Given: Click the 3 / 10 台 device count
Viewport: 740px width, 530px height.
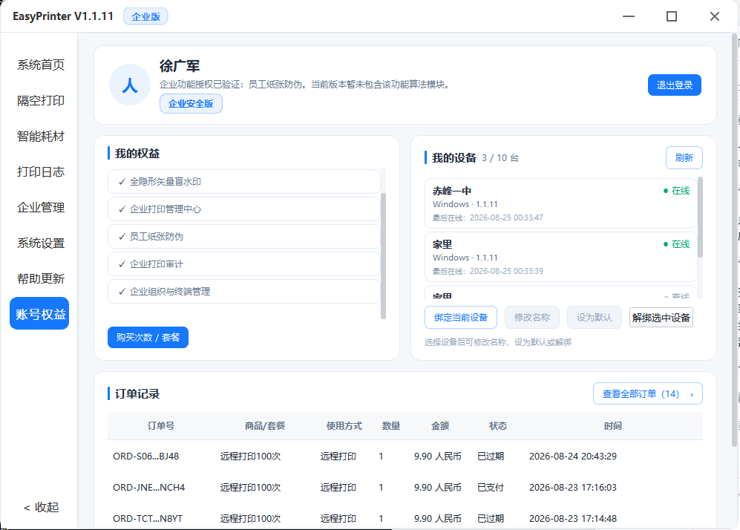Looking at the screenshot, I should pyautogui.click(x=500, y=158).
